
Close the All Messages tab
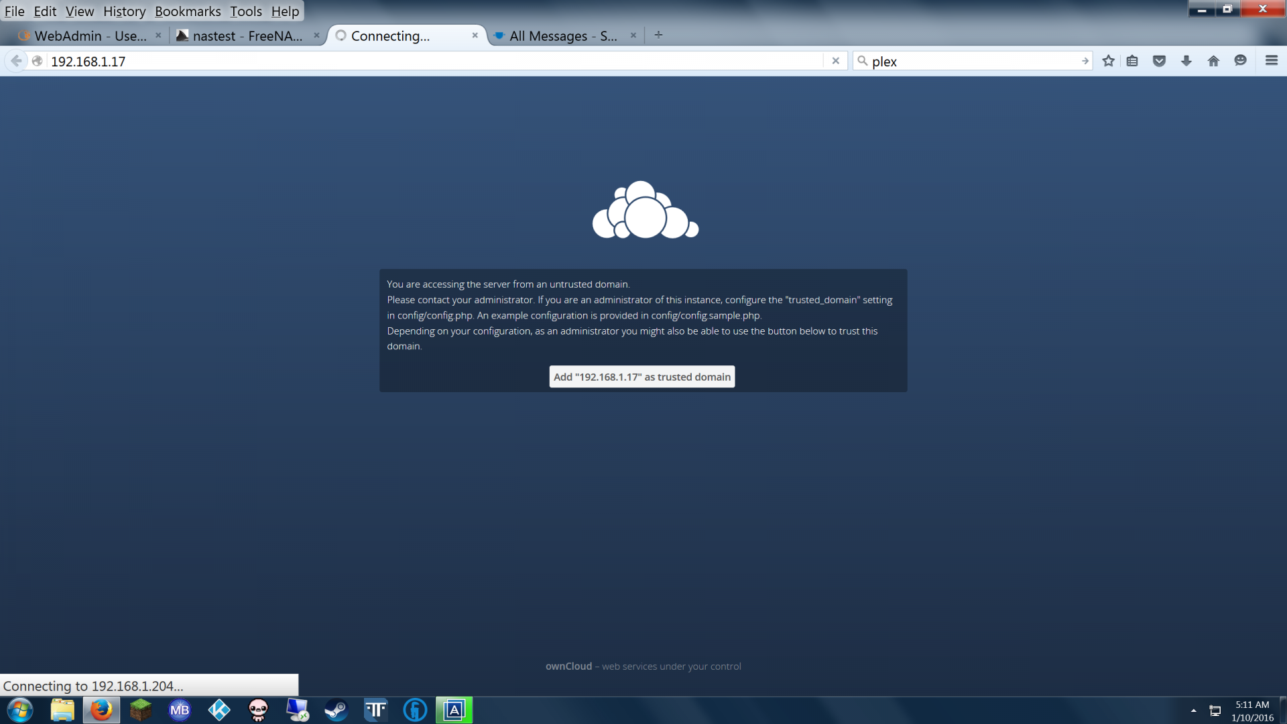click(633, 36)
